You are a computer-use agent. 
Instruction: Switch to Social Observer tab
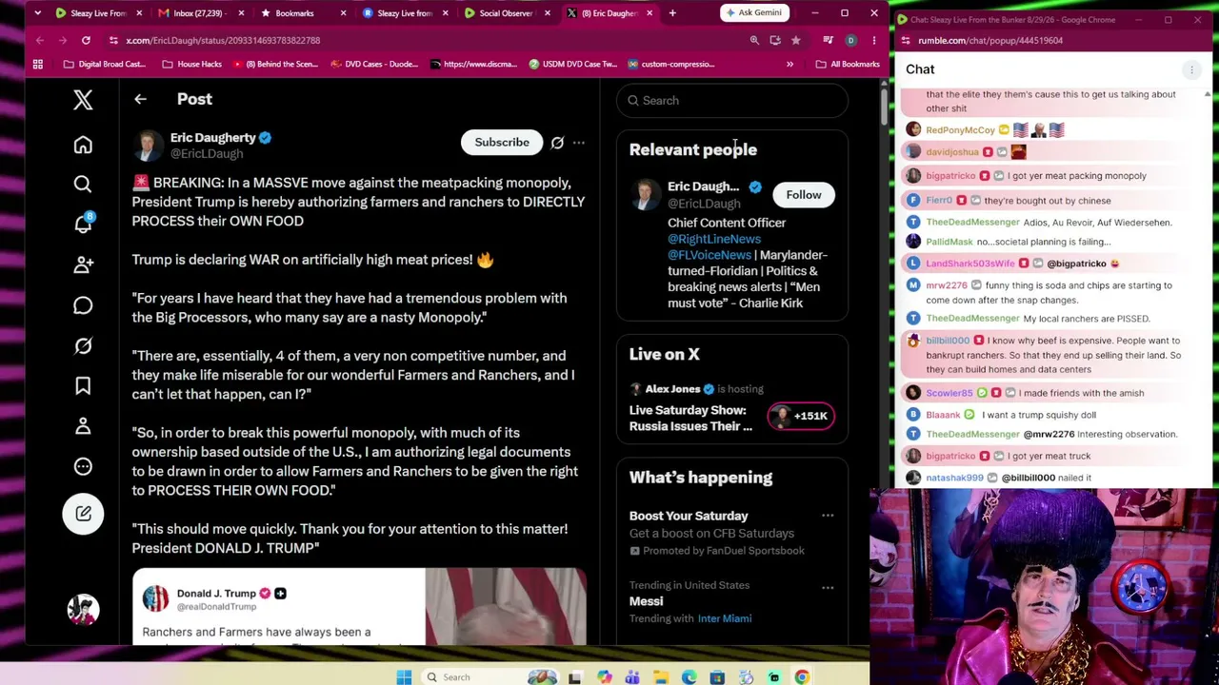click(x=506, y=13)
